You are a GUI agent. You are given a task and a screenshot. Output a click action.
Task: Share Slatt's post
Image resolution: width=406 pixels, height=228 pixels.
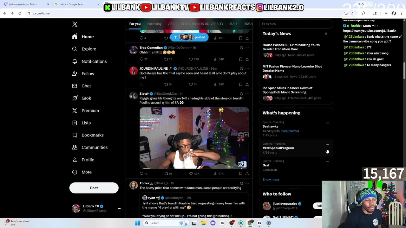click(x=247, y=174)
